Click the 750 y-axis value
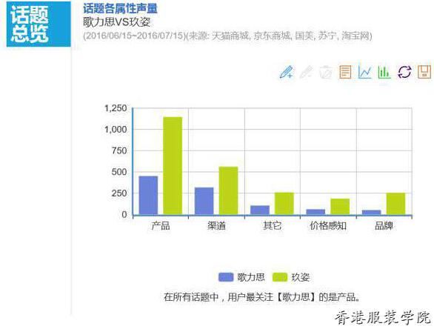The height and width of the screenshot is (329, 434). coord(119,151)
